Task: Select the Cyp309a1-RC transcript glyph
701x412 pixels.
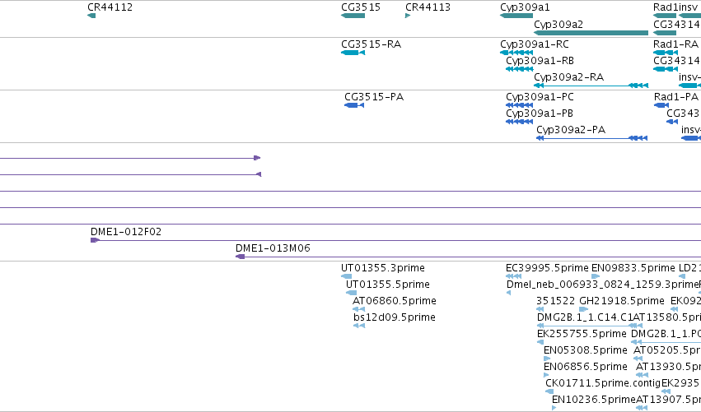Action: point(516,53)
